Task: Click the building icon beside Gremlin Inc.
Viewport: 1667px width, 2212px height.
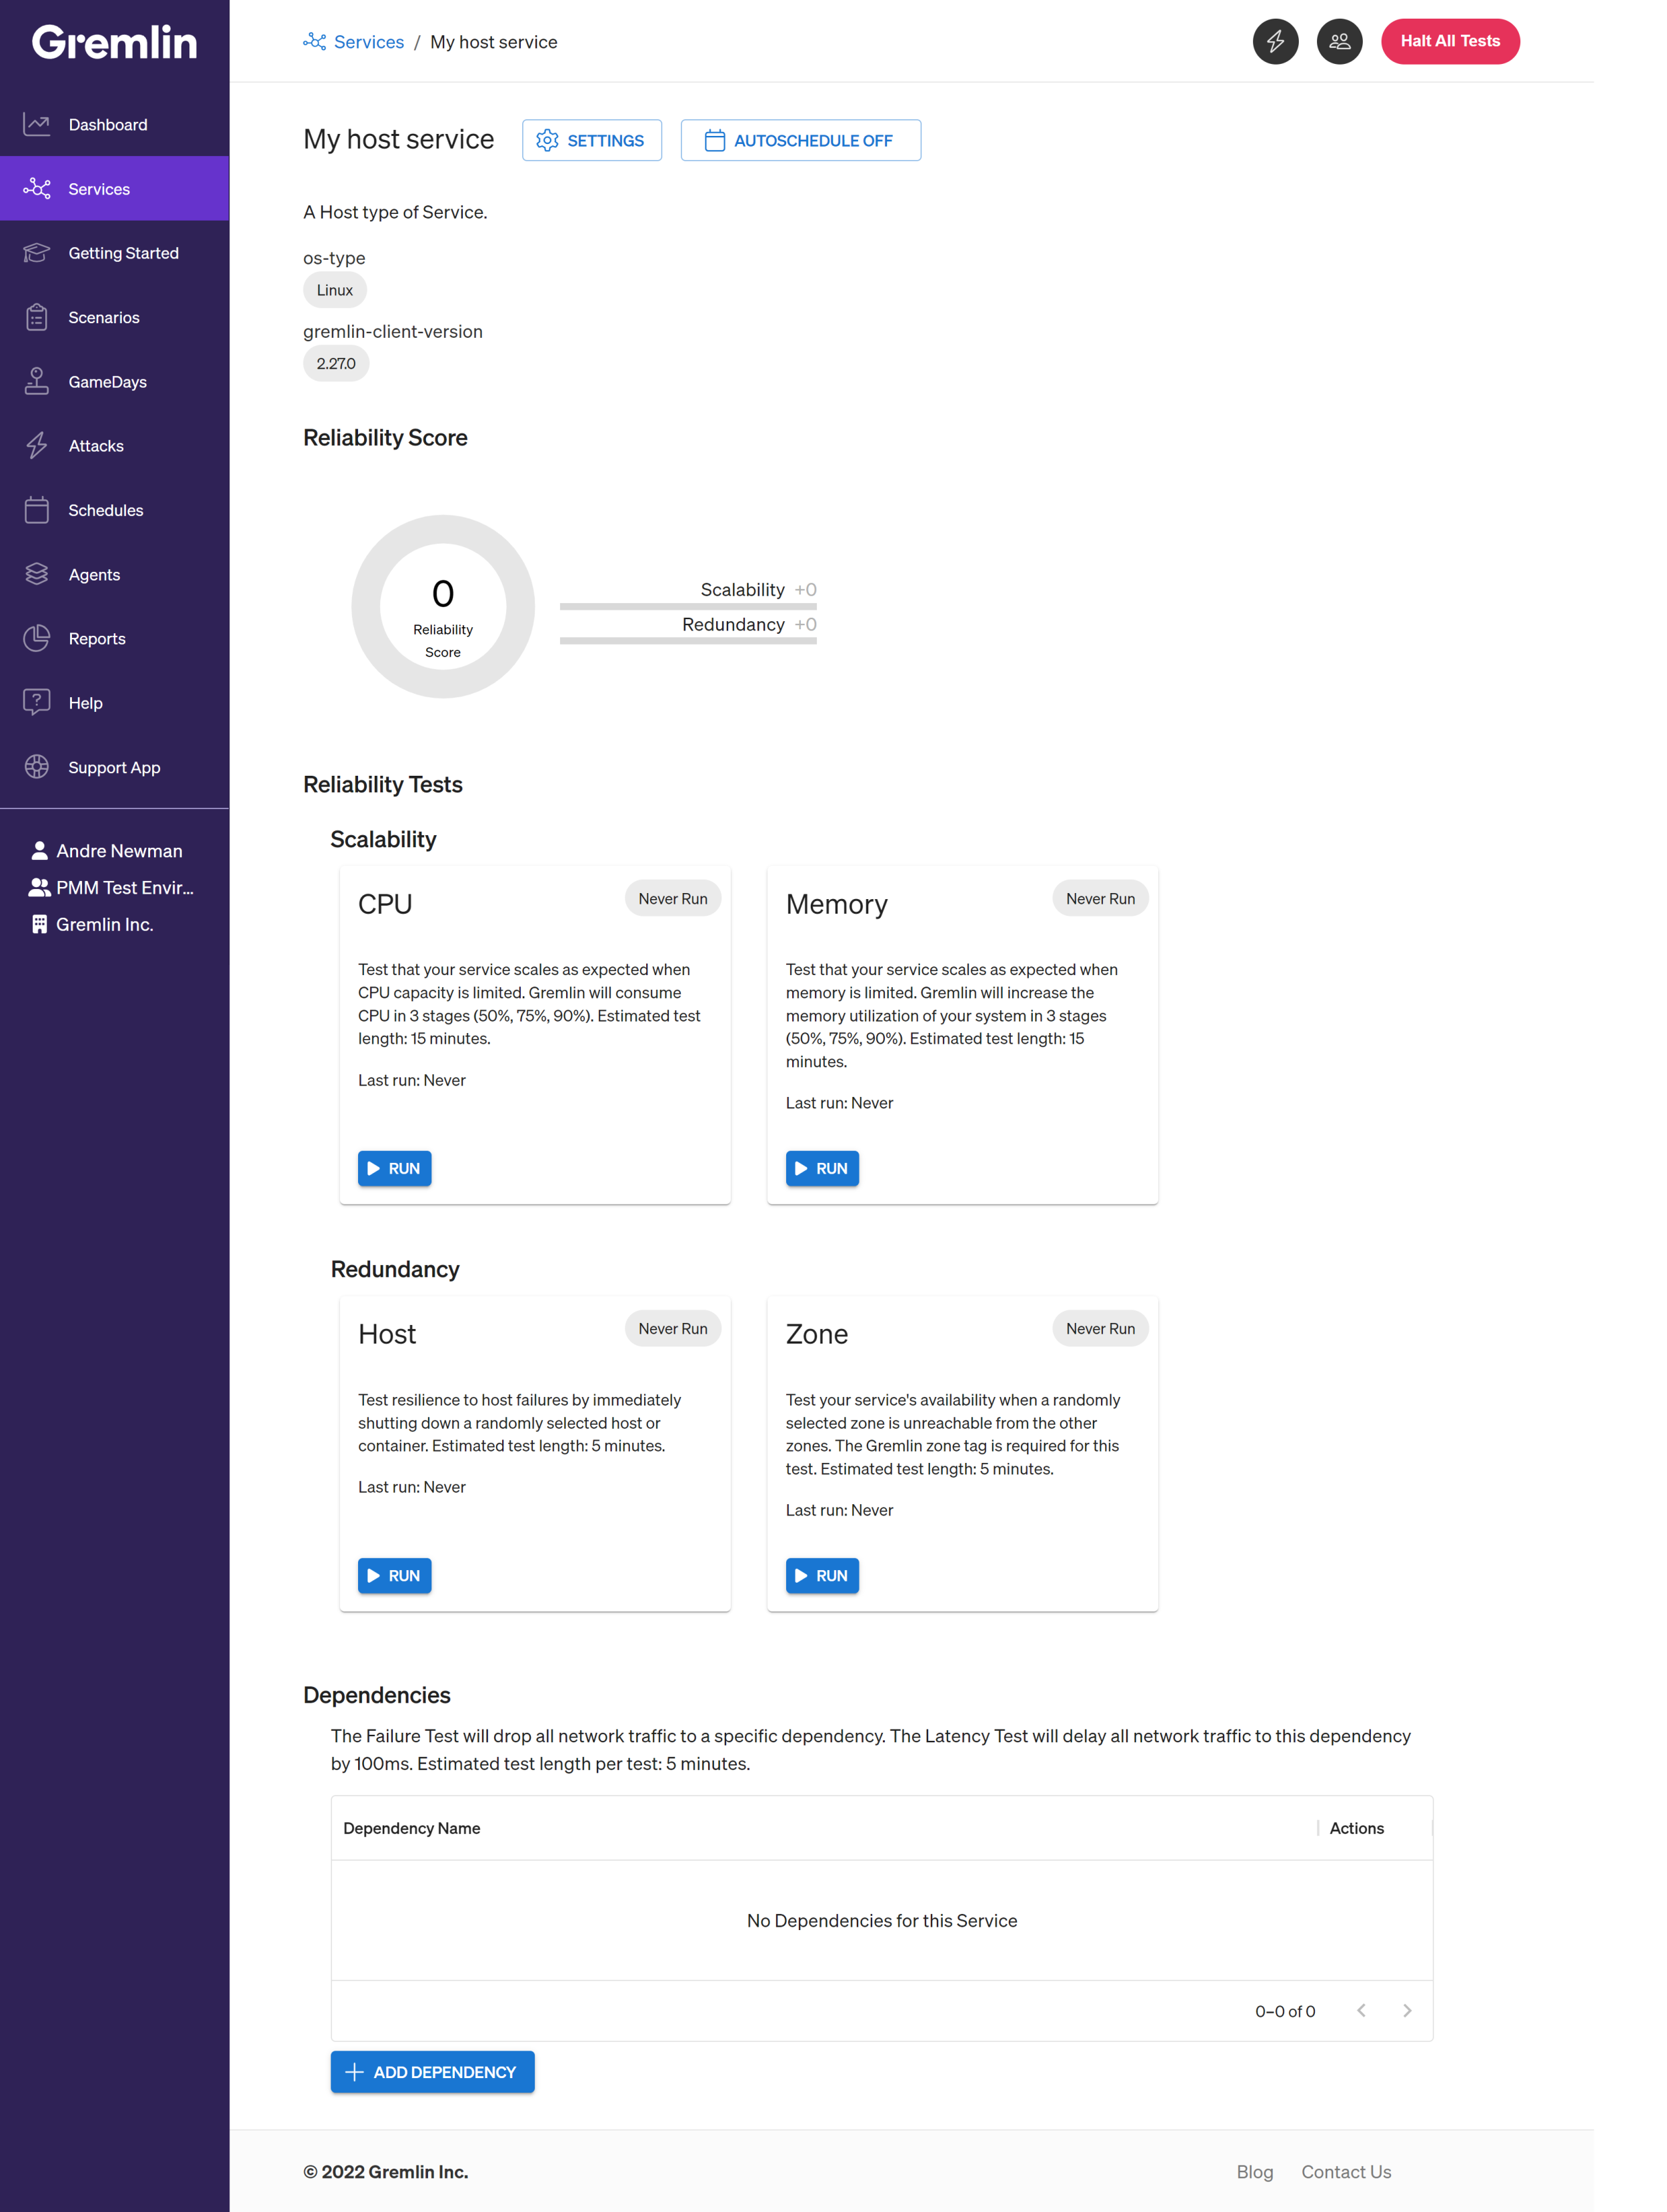Action: tap(39, 924)
